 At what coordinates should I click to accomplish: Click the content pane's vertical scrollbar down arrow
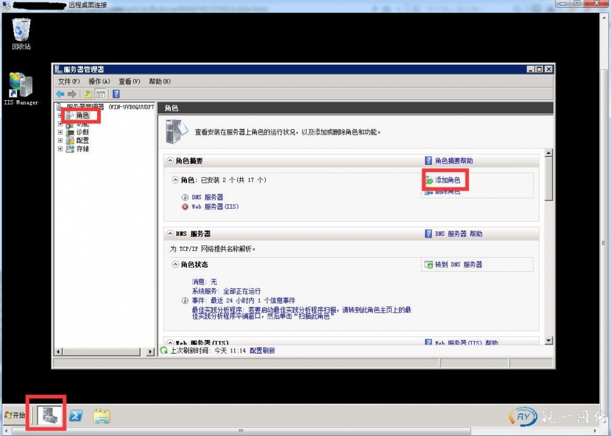(548, 340)
